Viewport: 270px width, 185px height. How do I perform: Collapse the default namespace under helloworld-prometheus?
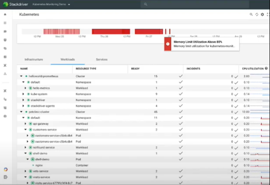click(x=23, y=82)
